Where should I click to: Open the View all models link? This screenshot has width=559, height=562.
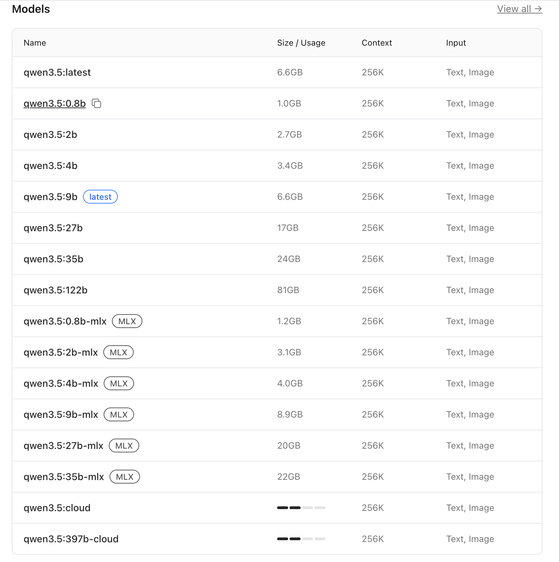click(520, 9)
